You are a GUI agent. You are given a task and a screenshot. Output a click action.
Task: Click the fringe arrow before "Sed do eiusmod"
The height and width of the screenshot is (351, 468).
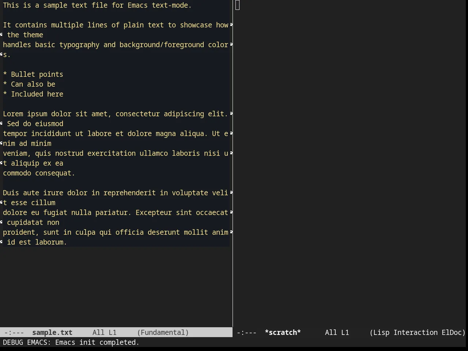(x=1, y=124)
